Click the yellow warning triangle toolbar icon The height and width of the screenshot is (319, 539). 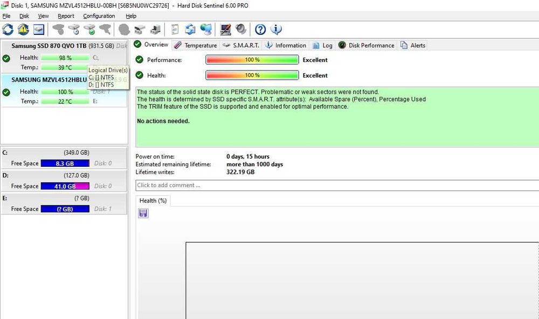click(23, 30)
